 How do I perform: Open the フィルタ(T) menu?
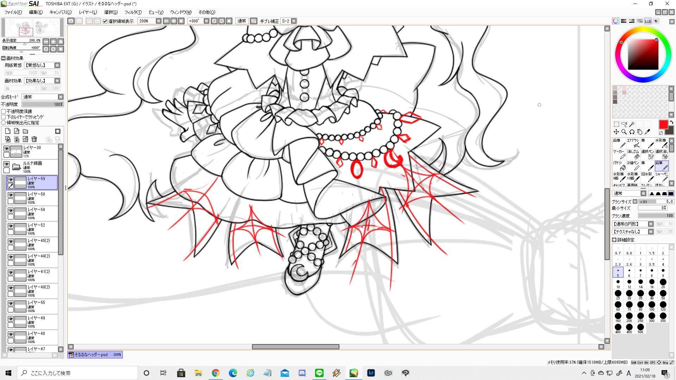pyautogui.click(x=133, y=12)
